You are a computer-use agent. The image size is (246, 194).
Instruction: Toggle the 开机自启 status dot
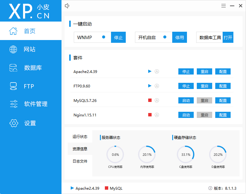click(x=165, y=37)
